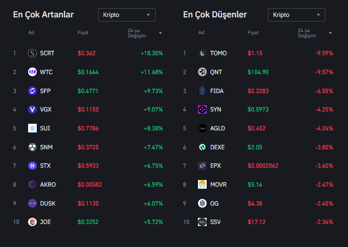The width and height of the screenshot is (348, 247).
Task: Click the -2.45% change for OG
Action: pyautogui.click(x=324, y=204)
